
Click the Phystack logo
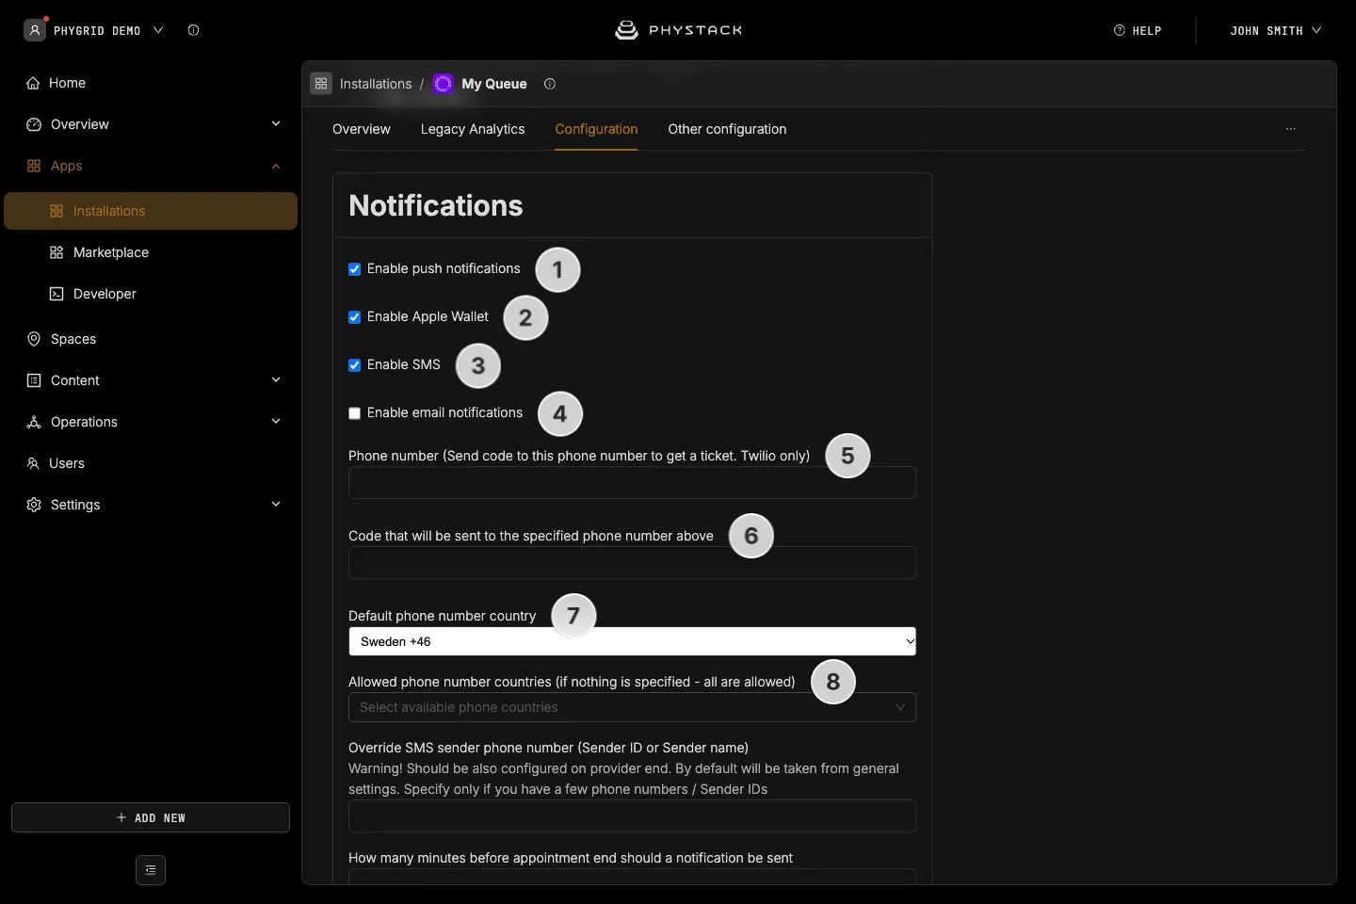tap(678, 30)
